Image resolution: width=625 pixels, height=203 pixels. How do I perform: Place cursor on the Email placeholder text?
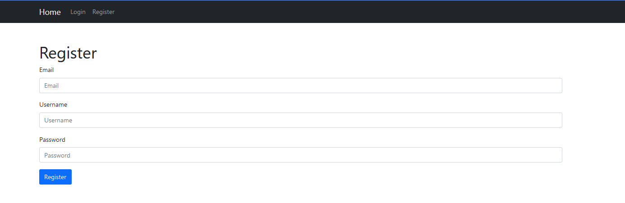pos(51,86)
